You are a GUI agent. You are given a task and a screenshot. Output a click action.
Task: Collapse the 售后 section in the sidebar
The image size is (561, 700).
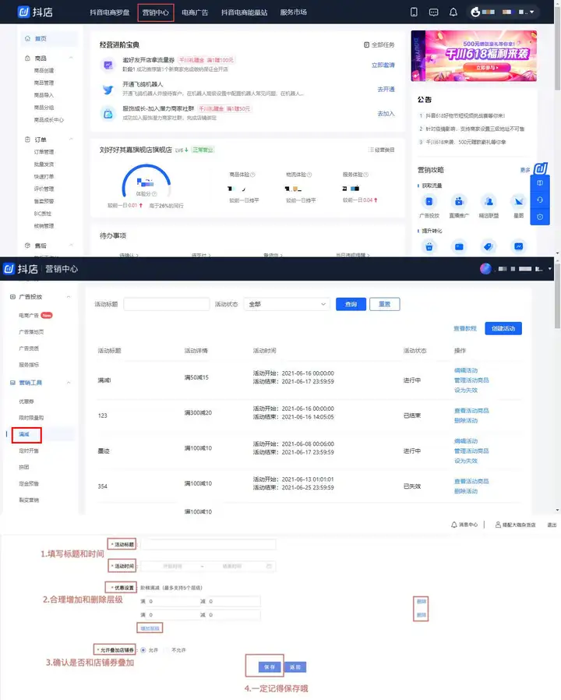pos(71,246)
